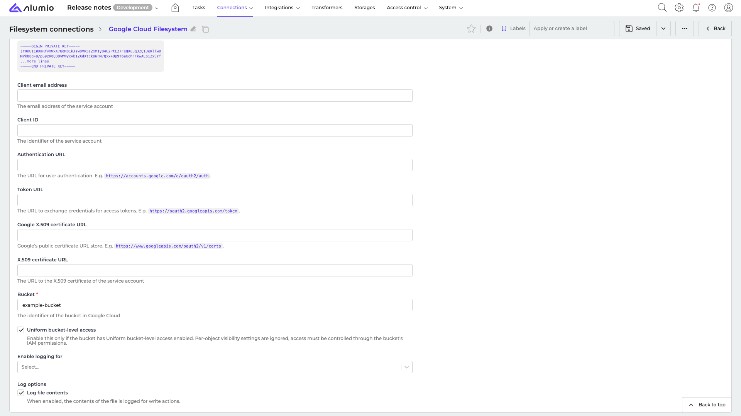This screenshot has width=741, height=416.
Task: Click the oauth2.googleapis.com token example URL
Action: 193,211
